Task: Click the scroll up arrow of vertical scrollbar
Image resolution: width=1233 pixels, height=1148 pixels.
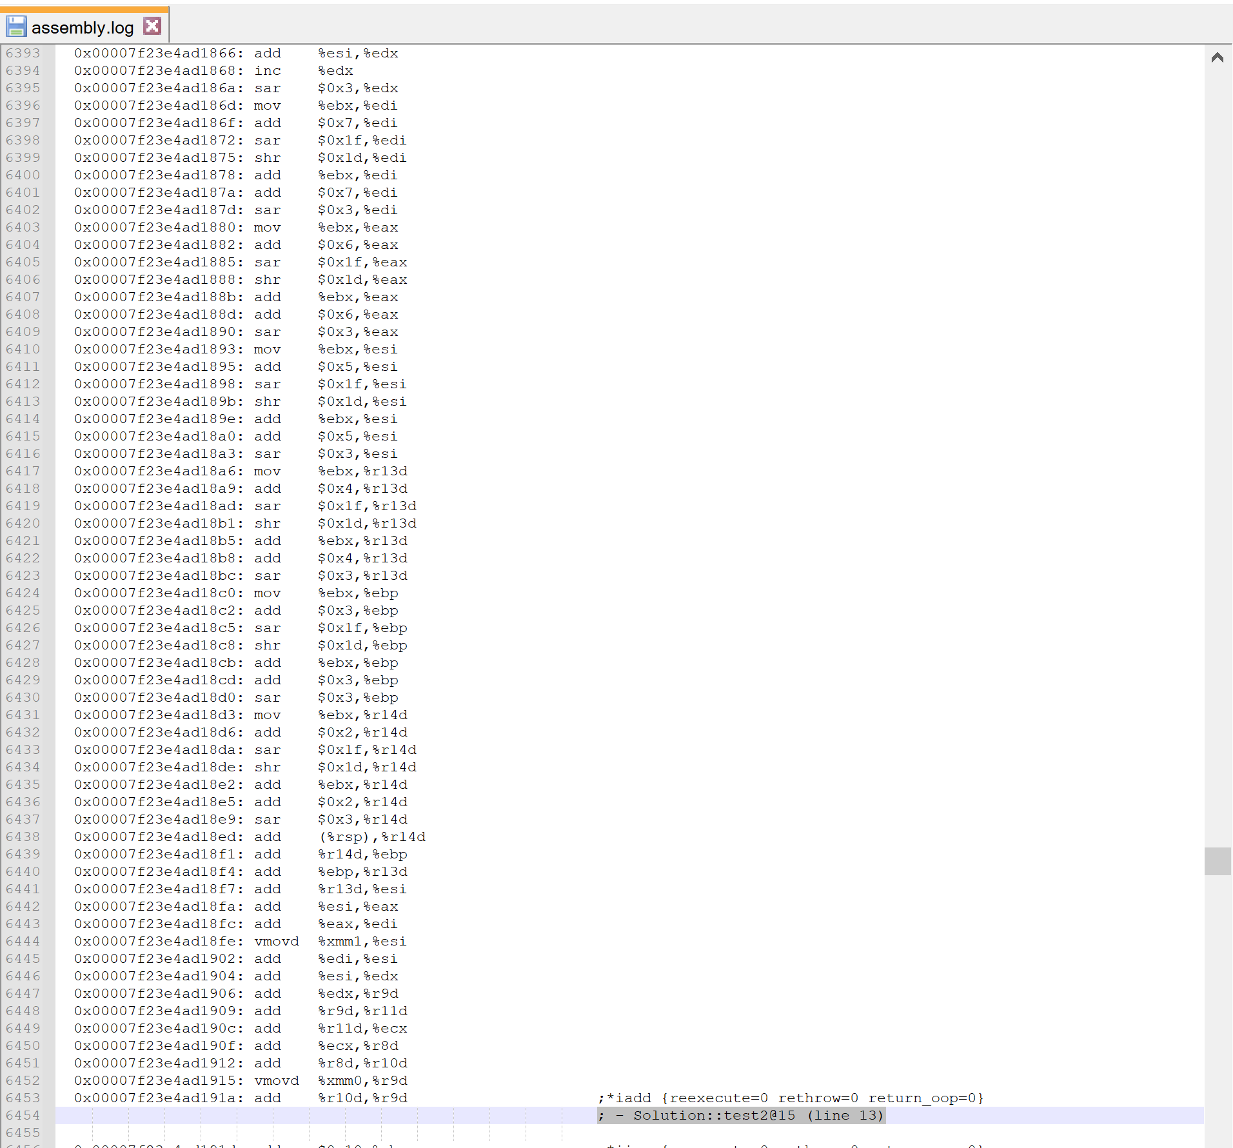Action: point(1218,57)
